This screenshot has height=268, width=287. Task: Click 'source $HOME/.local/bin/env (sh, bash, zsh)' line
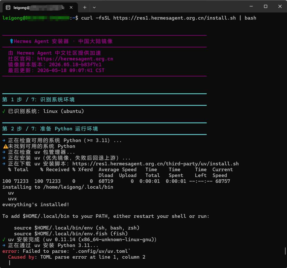pos(77,228)
